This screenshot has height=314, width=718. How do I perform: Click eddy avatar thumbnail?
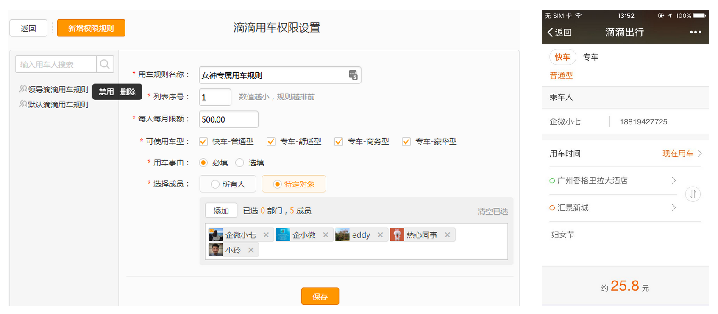342,235
